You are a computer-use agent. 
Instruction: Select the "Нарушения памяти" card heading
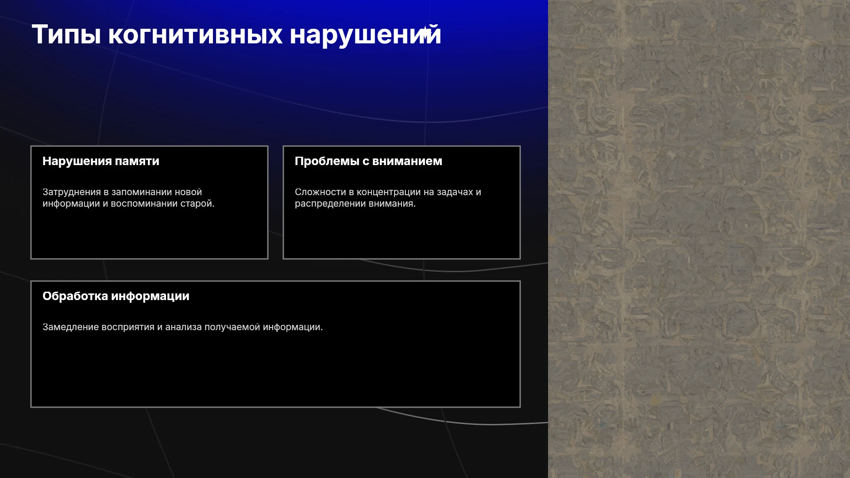pyautogui.click(x=101, y=161)
